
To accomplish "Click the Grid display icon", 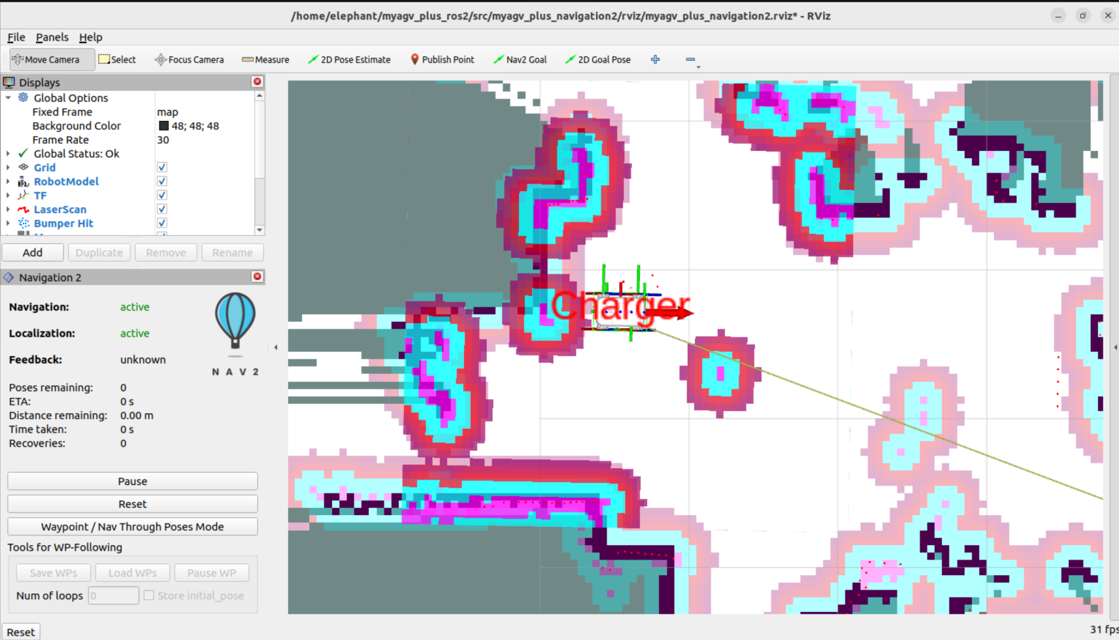I will (x=24, y=167).
